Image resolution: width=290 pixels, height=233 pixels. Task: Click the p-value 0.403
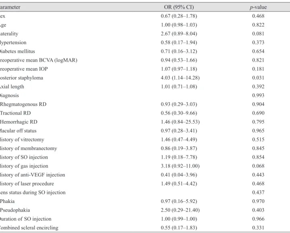pos(258,210)
